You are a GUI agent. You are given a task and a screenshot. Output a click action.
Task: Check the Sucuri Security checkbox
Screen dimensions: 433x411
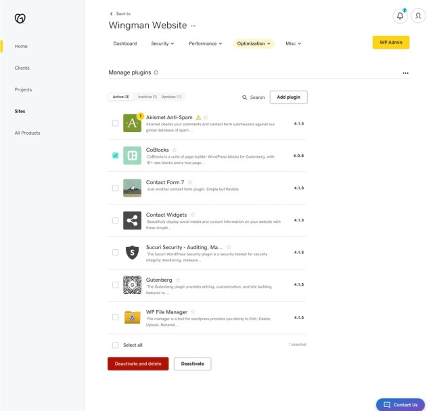point(116,253)
